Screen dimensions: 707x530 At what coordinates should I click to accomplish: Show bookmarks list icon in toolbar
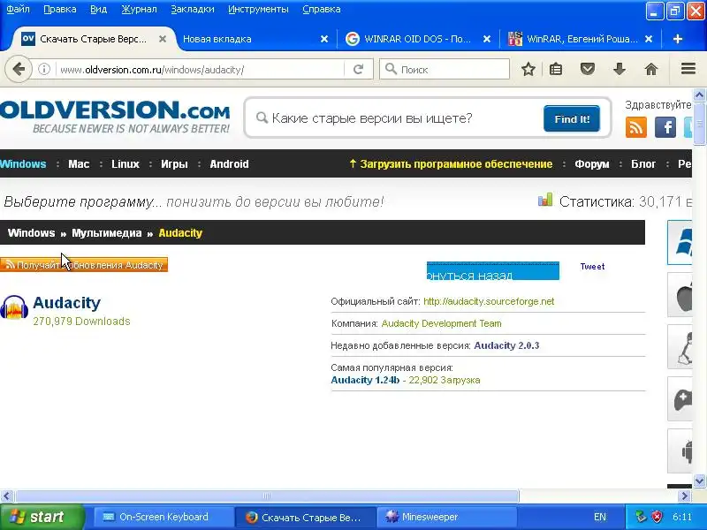(x=556, y=70)
